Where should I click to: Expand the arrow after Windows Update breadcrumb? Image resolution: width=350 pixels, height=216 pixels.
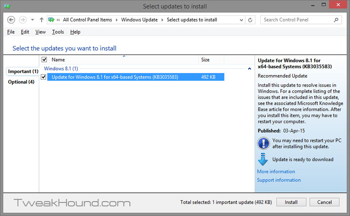click(162, 20)
